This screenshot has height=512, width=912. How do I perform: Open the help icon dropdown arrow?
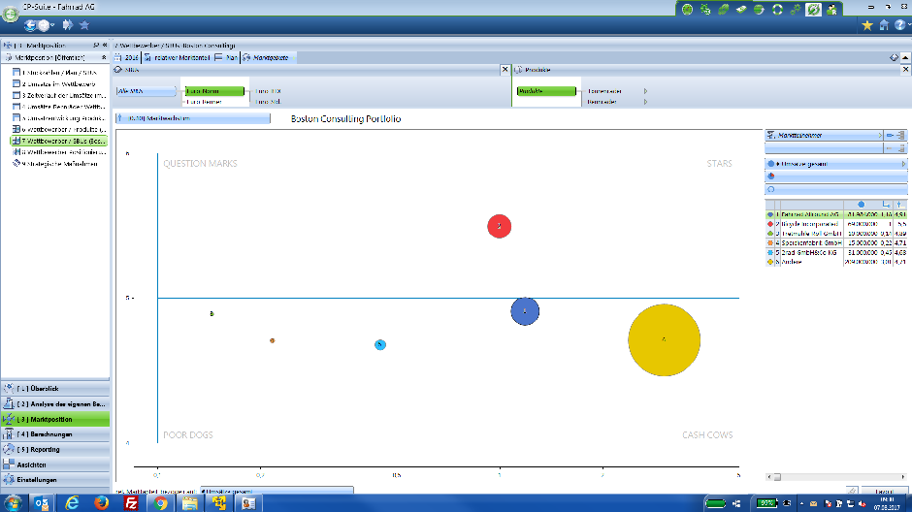(908, 25)
